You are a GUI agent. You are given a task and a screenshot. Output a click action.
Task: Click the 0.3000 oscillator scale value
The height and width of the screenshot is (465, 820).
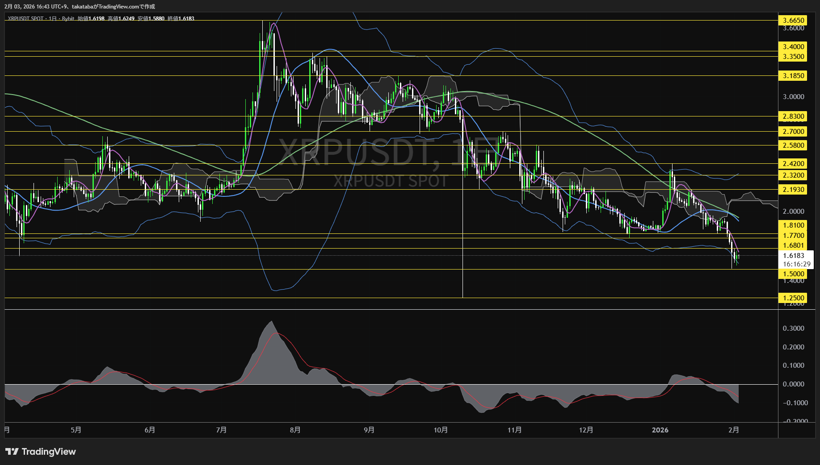[793, 328]
